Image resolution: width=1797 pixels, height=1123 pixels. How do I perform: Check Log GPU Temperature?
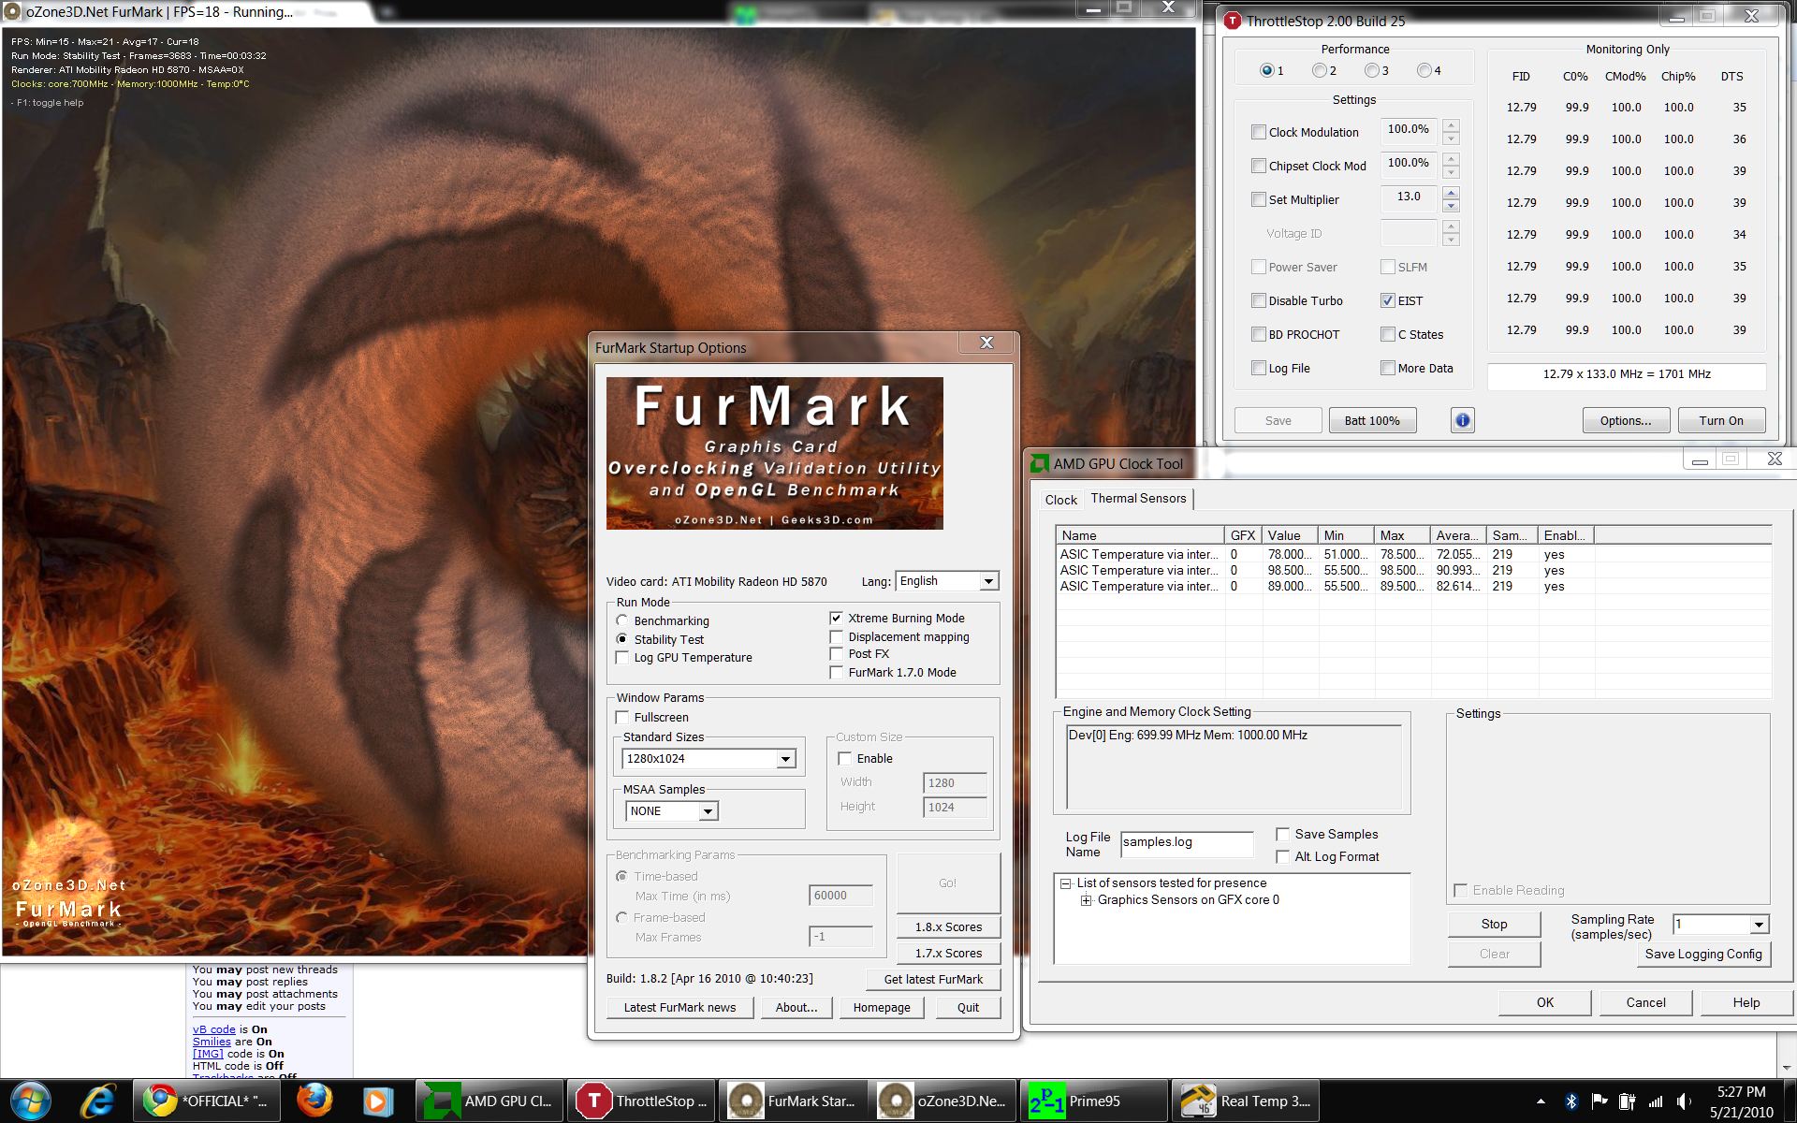(x=622, y=657)
